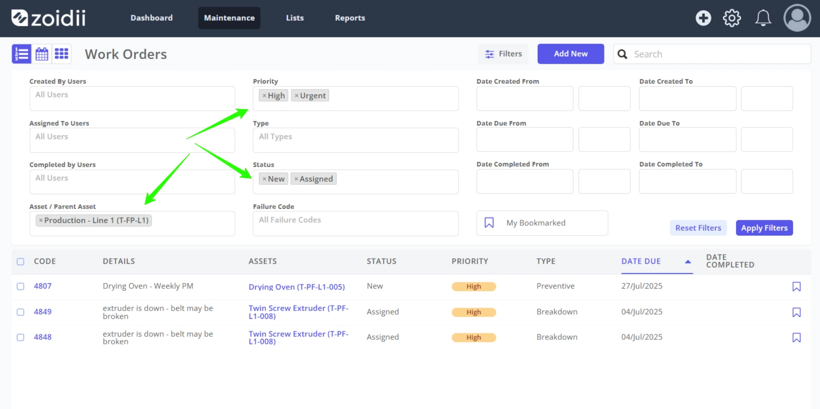Click the plus quick-add icon

pos(703,18)
